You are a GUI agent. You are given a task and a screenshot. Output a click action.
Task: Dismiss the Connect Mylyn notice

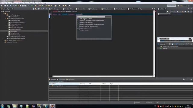[x=191, y=39]
